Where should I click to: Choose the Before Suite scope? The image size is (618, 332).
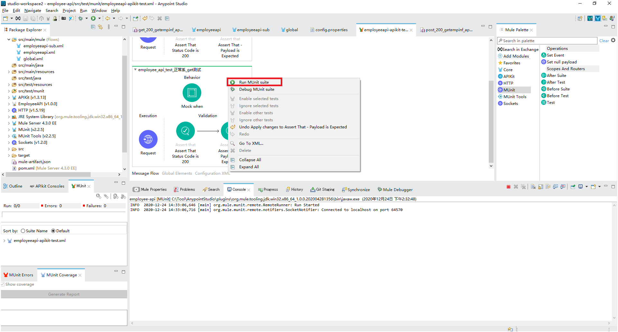click(x=556, y=89)
